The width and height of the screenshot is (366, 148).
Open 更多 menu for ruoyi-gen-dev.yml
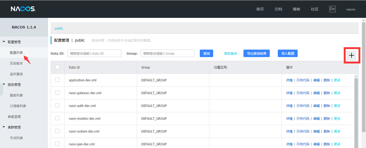(x=337, y=144)
